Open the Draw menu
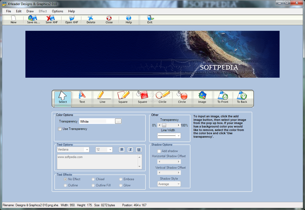Viewport: 305px width, 210px height. [30, 11]
